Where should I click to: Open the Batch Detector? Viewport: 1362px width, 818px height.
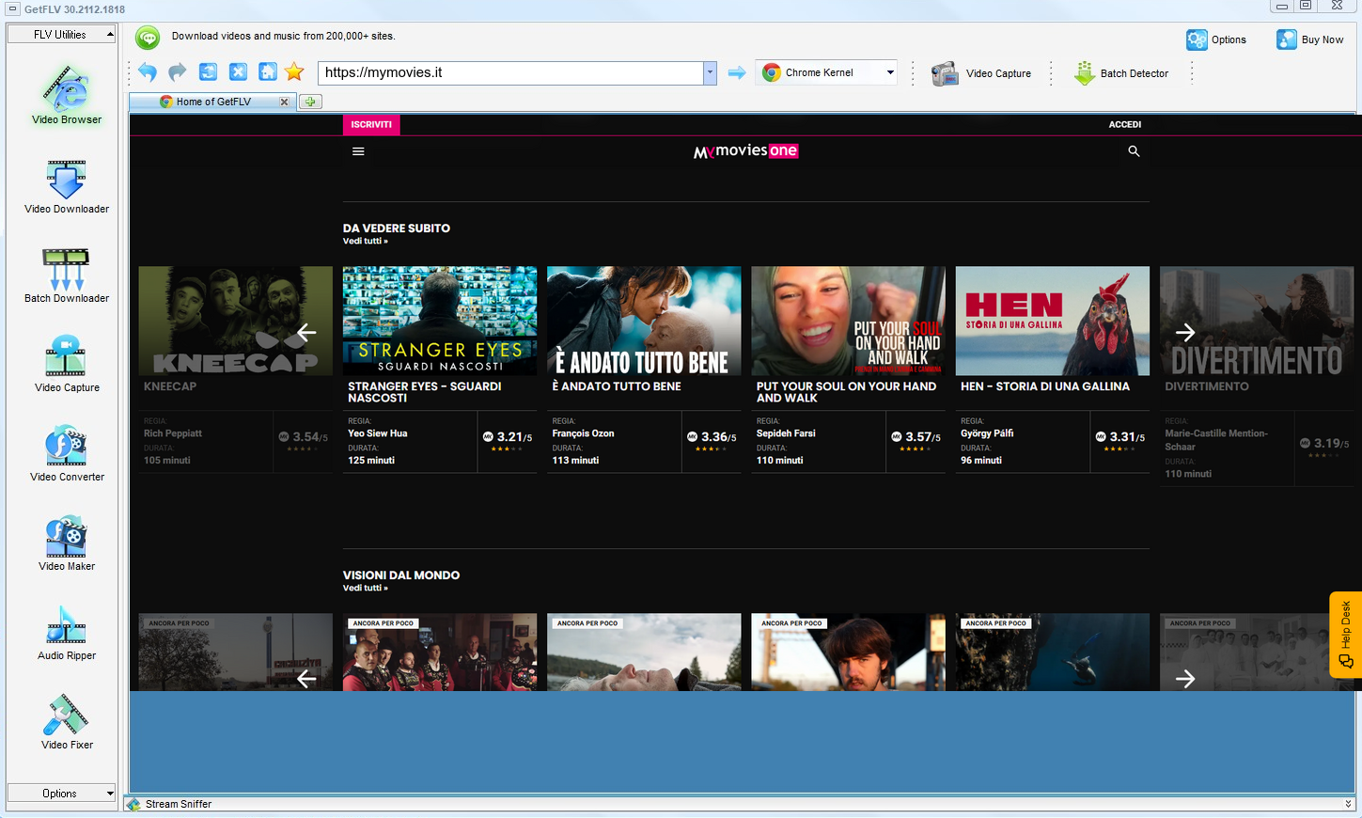[1121, 73]
